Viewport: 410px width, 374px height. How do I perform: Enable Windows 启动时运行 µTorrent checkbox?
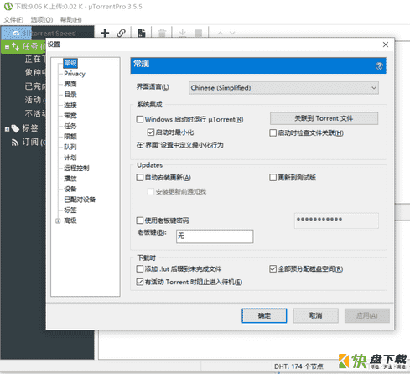(x=140, y=119)
